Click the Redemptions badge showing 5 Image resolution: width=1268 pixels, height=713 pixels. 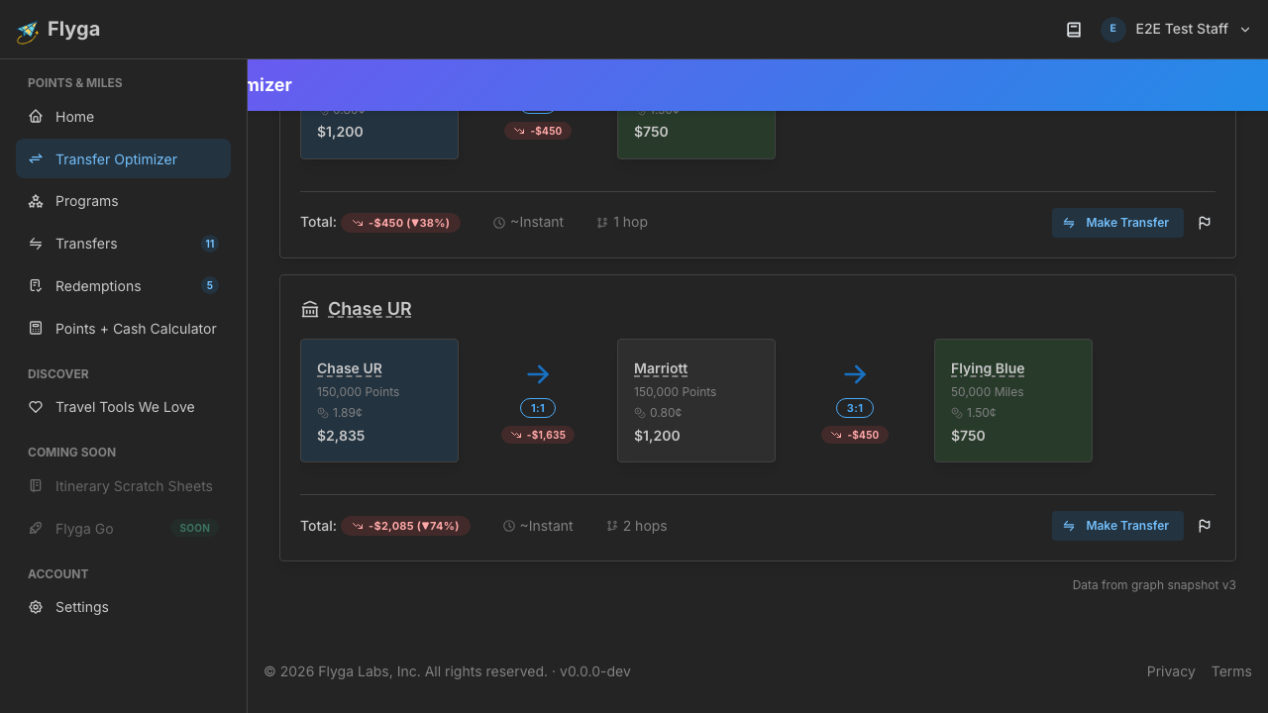point(209,286)
